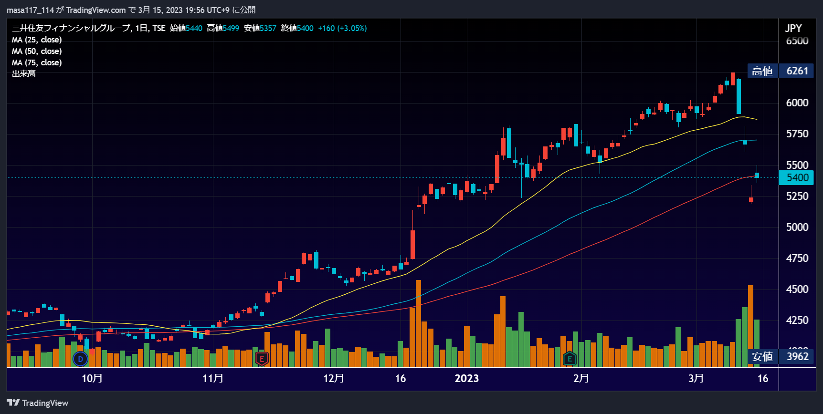Click the 6000 price scale label

[797, 103]
